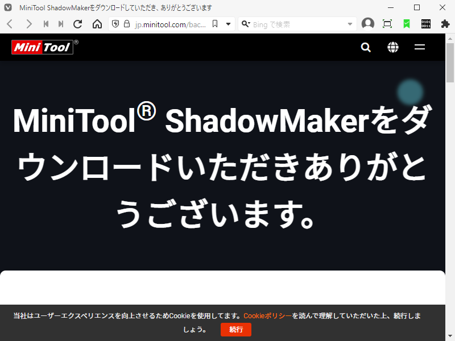
Task: Open the Vivaldi menu icon
Action: click(8, 7)
